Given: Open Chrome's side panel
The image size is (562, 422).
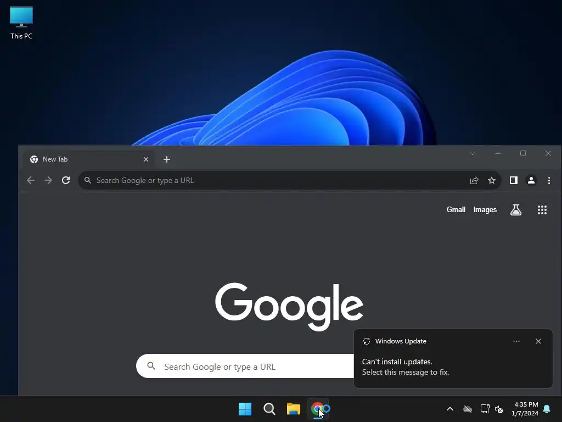Looking at the screenshot, I should point(514,180).
